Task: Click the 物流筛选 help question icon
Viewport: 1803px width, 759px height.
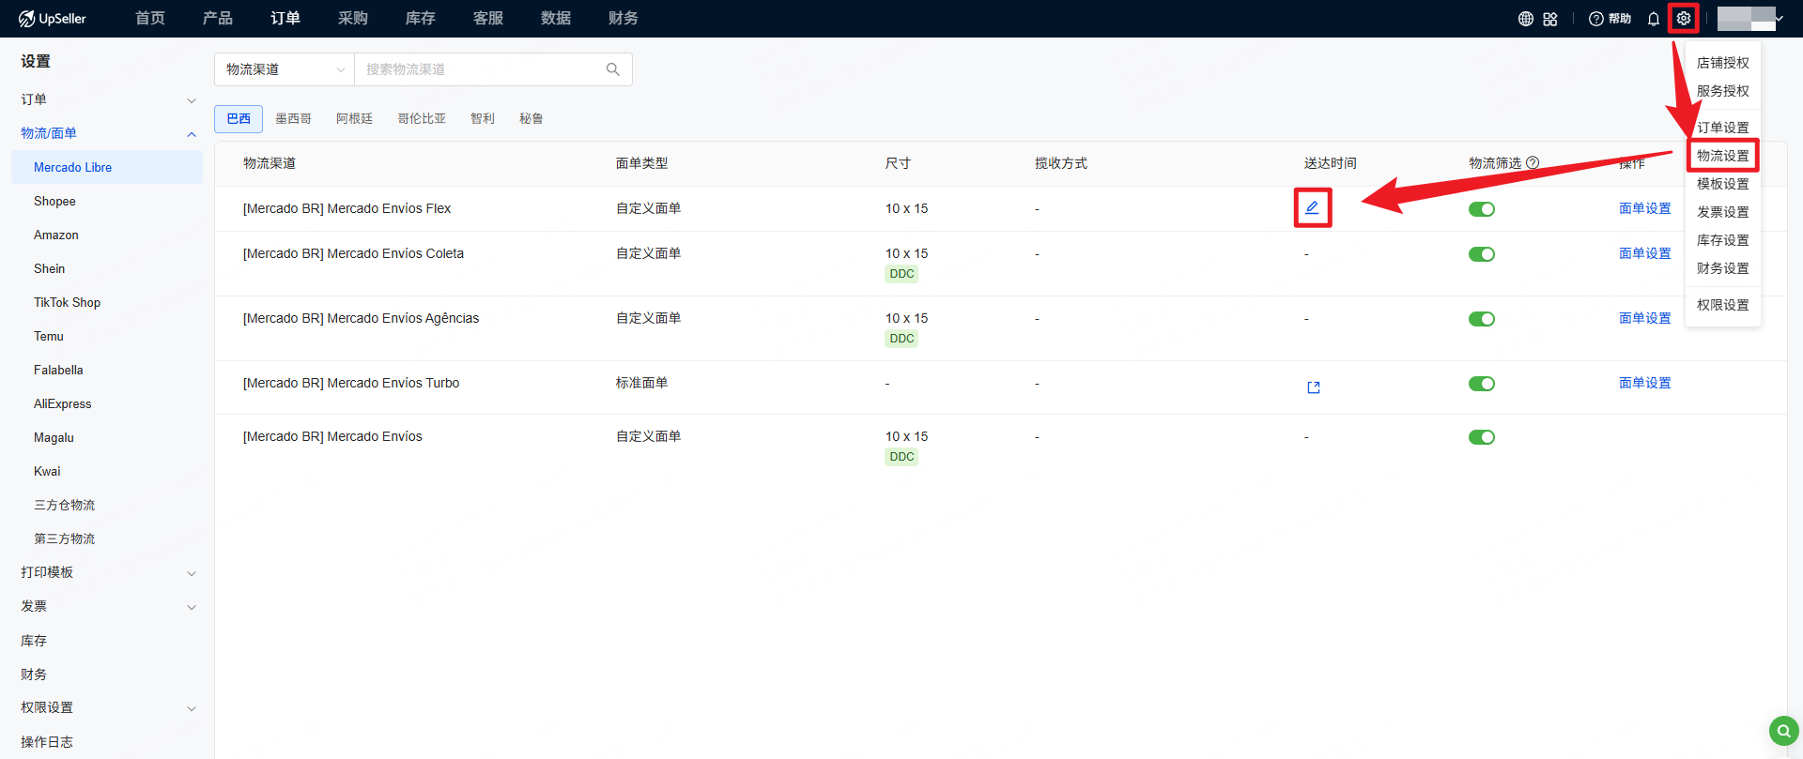Action: [1533, 162]
